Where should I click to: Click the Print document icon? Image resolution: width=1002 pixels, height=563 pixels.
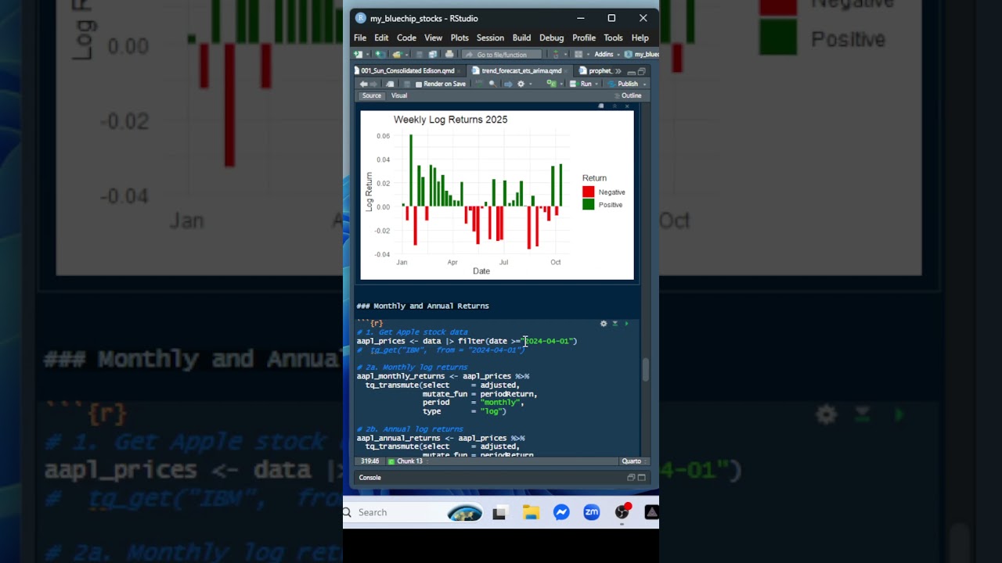pos(449,54)
